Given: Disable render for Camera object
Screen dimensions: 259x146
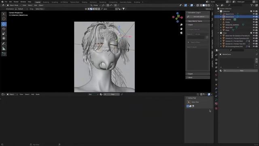Looking at the screenshot, I should point(257,19).
